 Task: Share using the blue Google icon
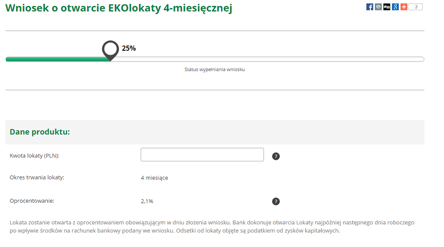pos(395,7)
